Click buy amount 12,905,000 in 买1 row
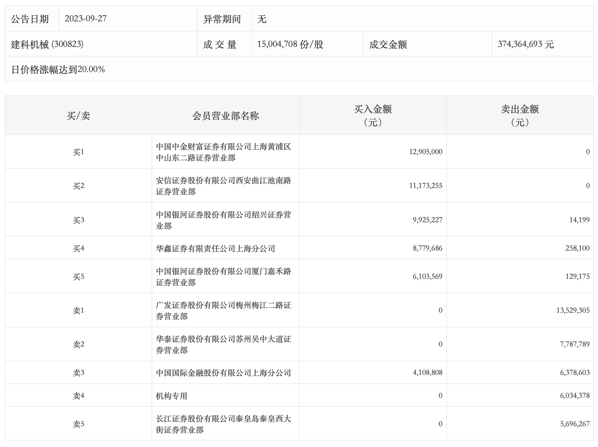This screenshot has height=447, width=598. click(425, 152)
